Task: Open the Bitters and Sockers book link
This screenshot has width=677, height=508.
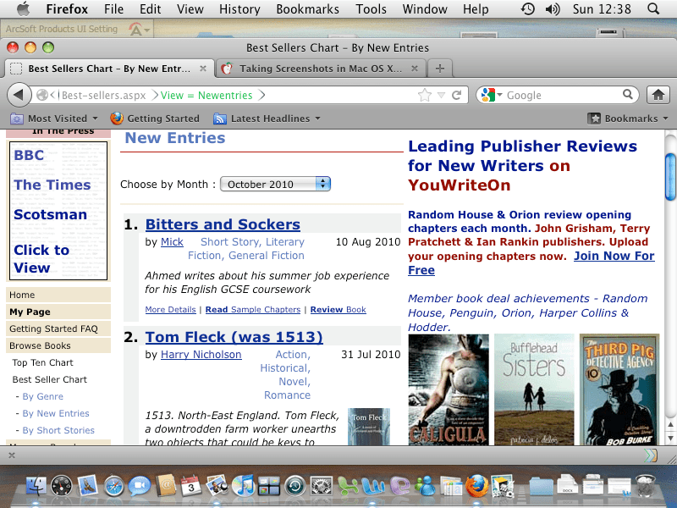Action: point(223,224)
